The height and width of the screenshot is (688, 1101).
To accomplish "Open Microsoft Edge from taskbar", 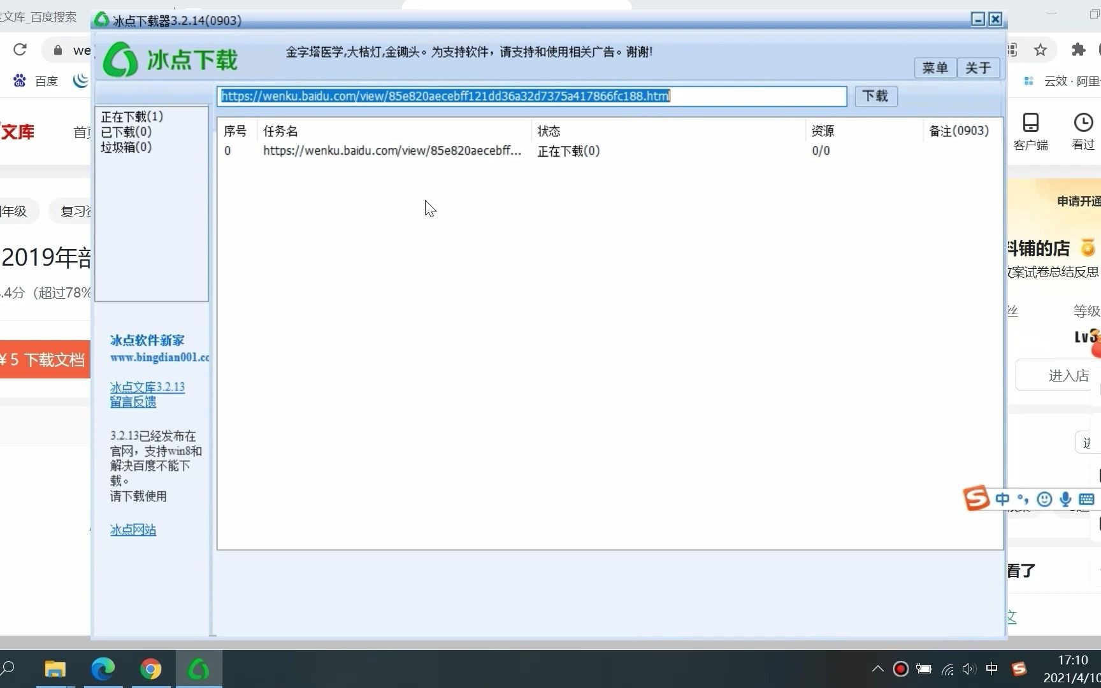I will 103,669.
